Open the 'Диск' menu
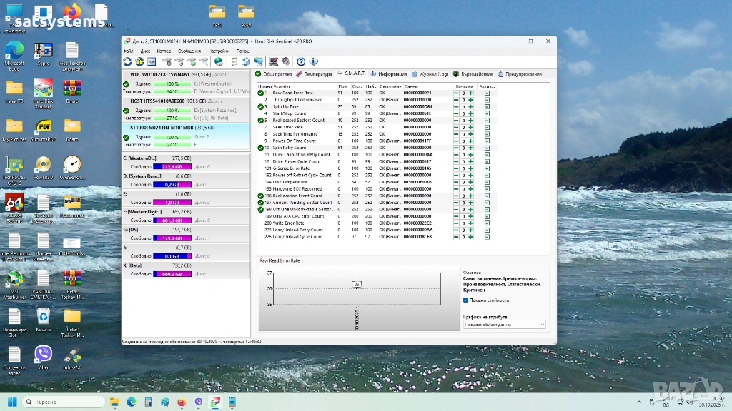The height and width of the screenshot is (411, 732). [x=145, y=51]
